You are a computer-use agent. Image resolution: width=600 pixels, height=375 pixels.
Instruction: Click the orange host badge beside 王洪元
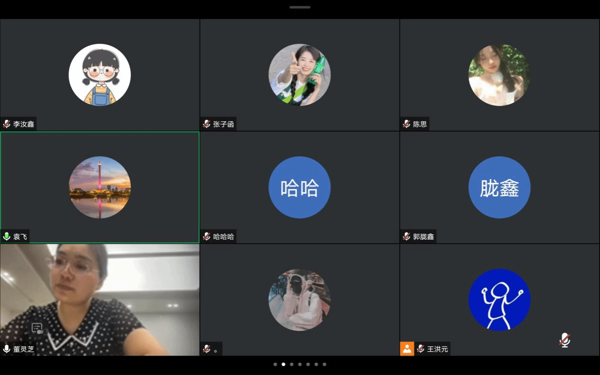(x=407, y=349)
